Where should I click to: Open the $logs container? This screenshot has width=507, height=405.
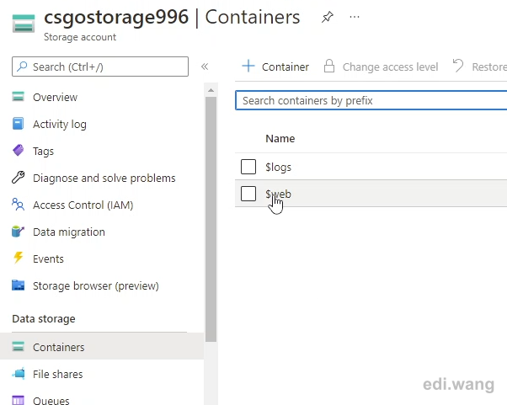tap(279, 167)
